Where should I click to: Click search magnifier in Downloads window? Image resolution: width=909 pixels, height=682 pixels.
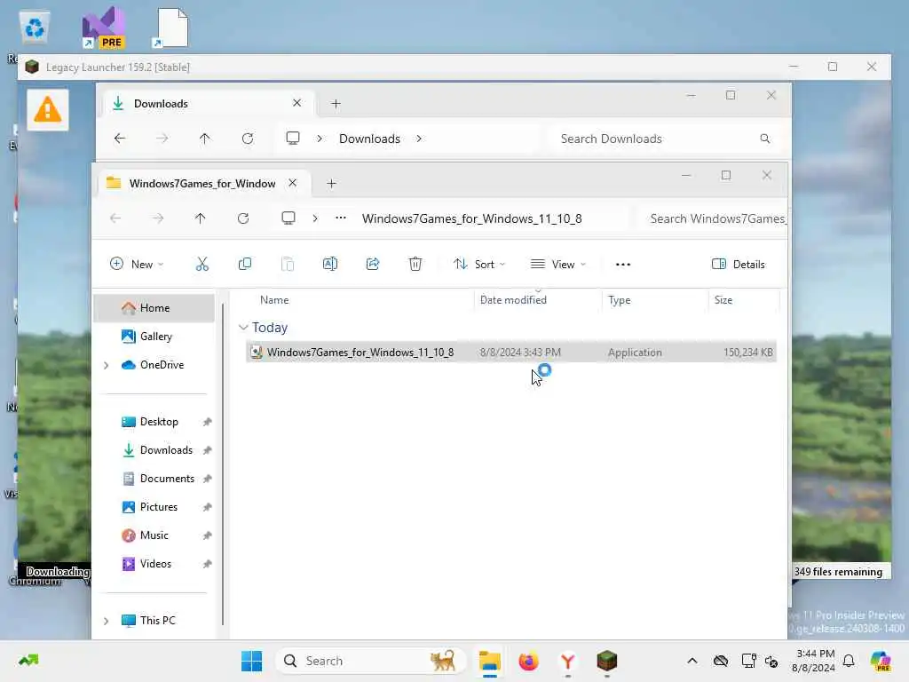tap(765, 139)
